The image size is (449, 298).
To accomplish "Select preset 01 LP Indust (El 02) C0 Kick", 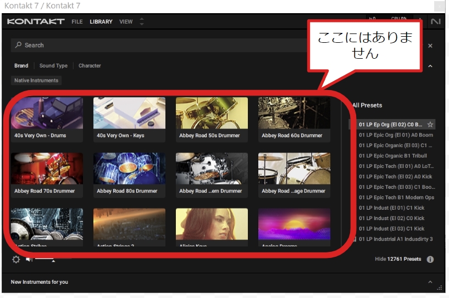I will pos(392,218).
